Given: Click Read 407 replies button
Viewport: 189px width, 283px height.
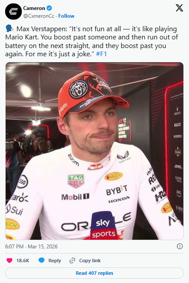Looking at the screenshot, I should [x=94, y=273].
